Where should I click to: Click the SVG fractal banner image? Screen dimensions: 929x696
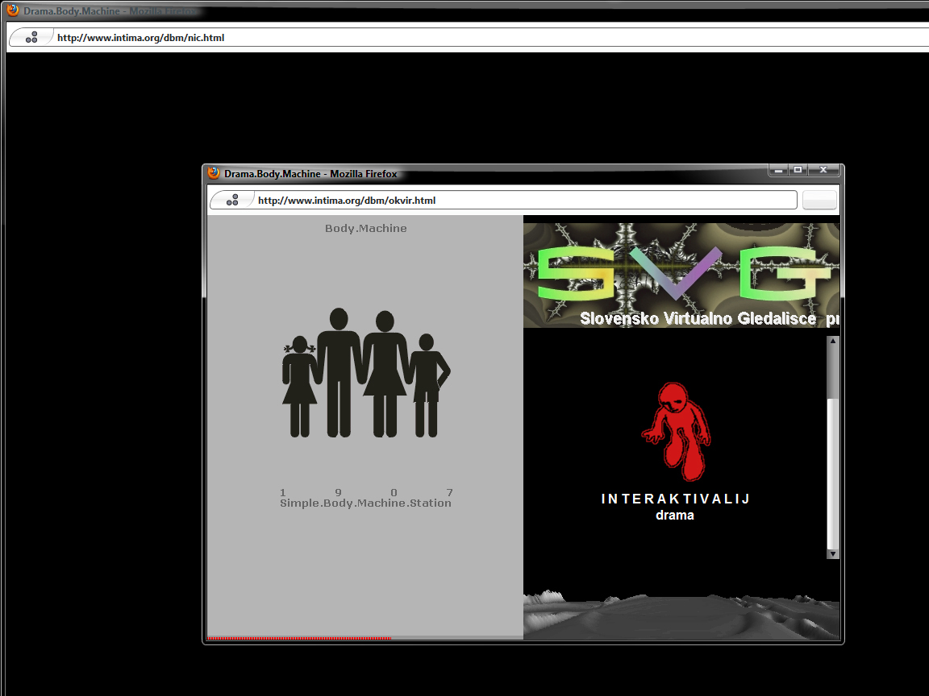click(681, 275)
